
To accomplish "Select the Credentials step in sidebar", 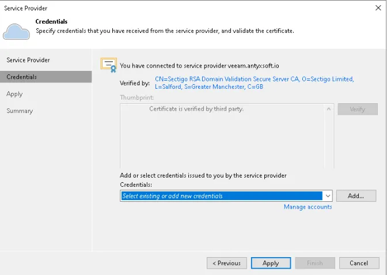I will click(x=22, y=77).
